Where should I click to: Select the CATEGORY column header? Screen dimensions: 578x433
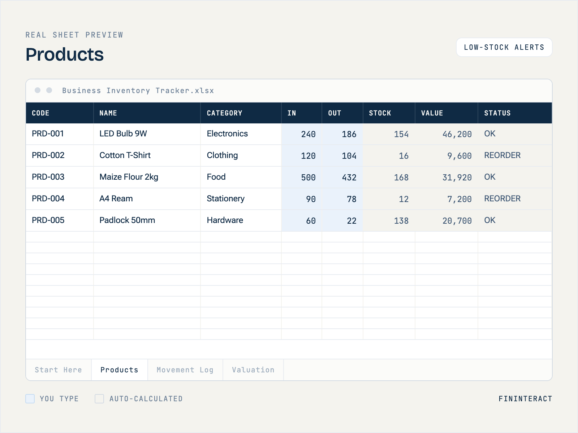click(x=241, y=113)
